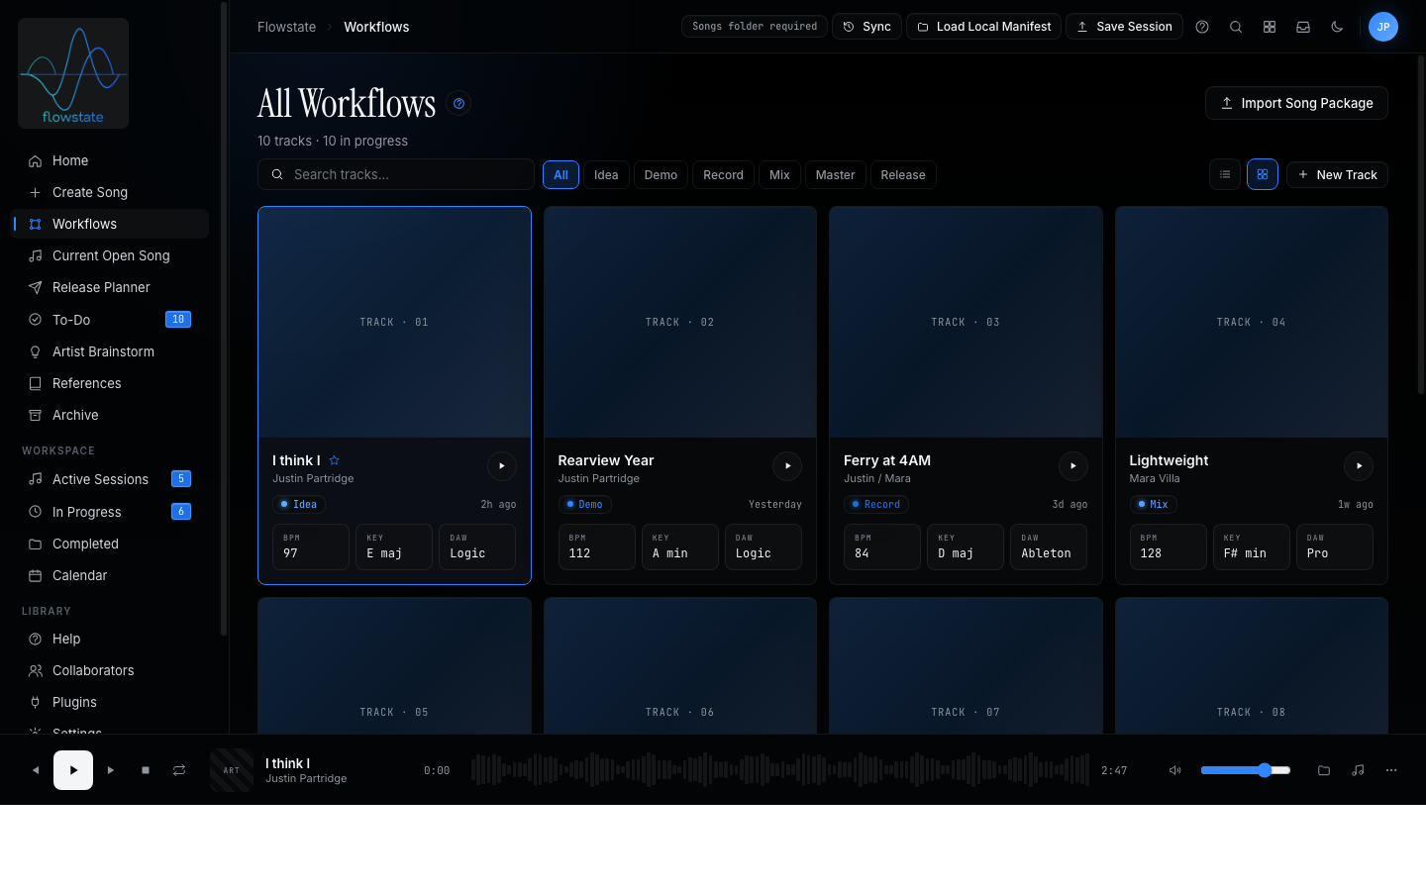Click Save Session button
Screen dimensions: 1426x891
click(1124, 27)
